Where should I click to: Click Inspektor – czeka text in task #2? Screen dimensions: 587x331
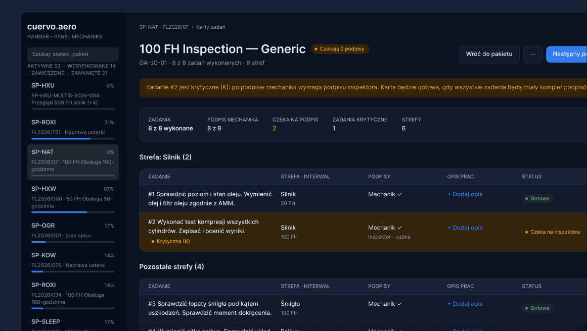pos(389,237)
